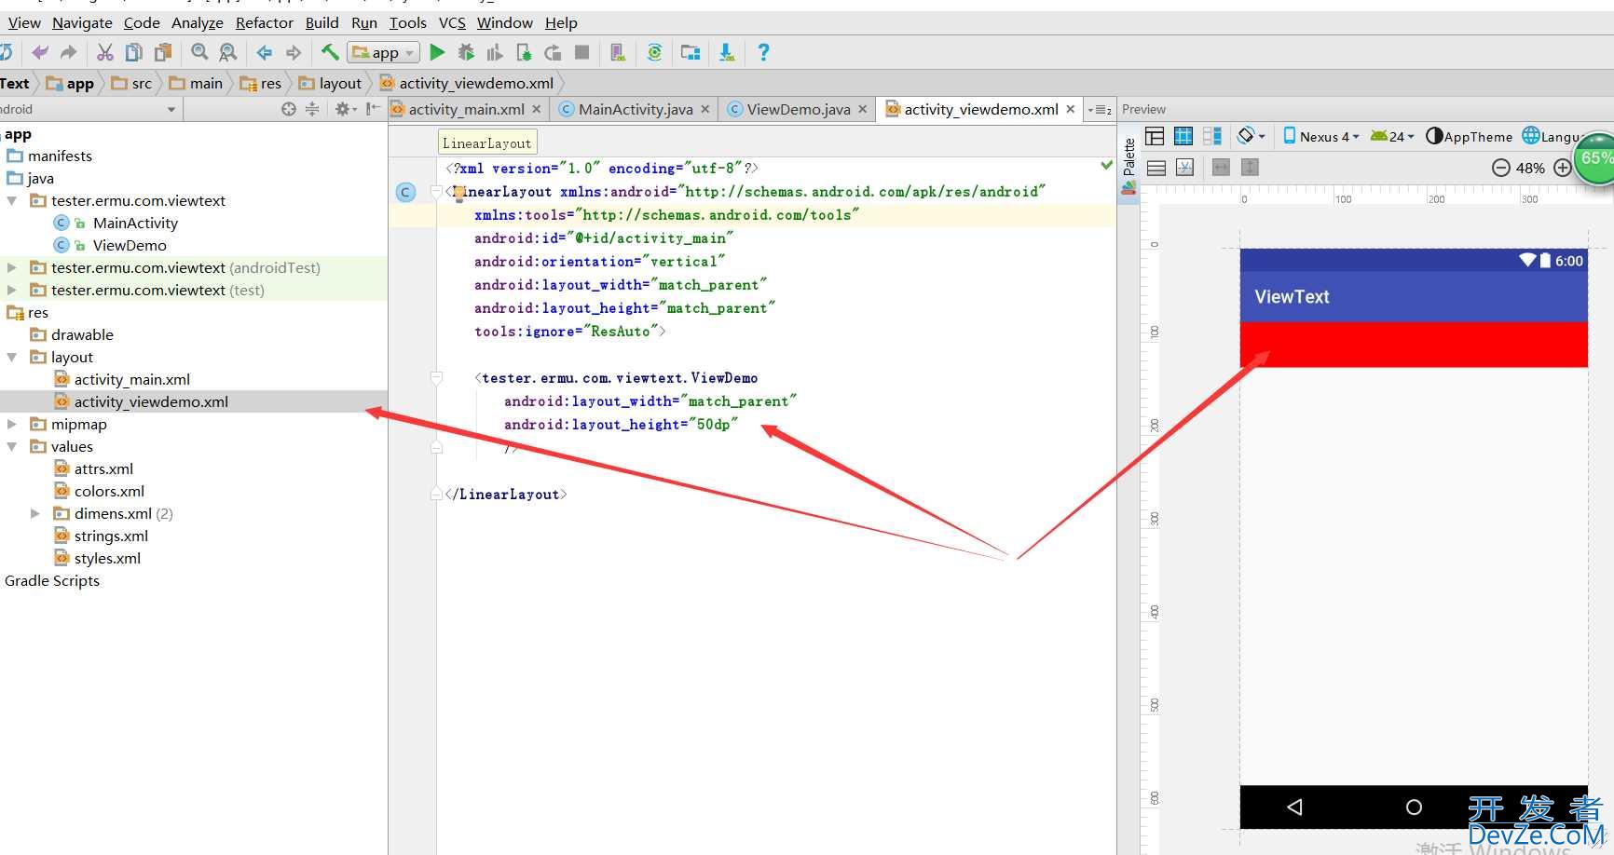
Task: Open the Tools menu
Action: point(407,22)
